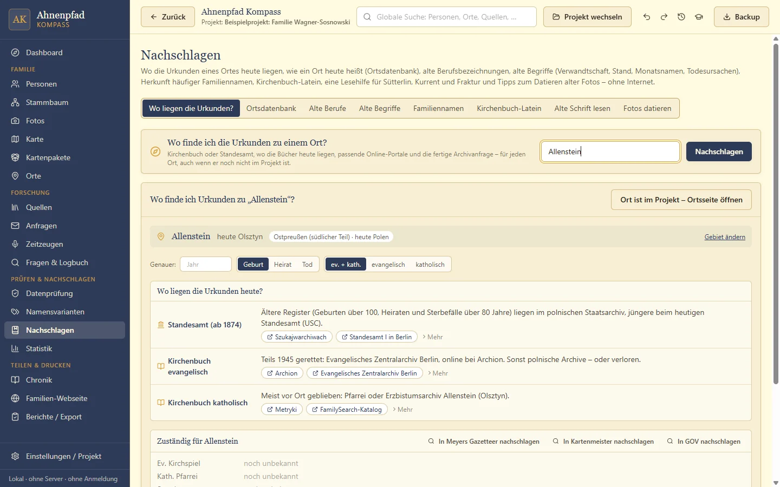Switch to the Kirchenbuch-Latein tab

click(509, 108)
